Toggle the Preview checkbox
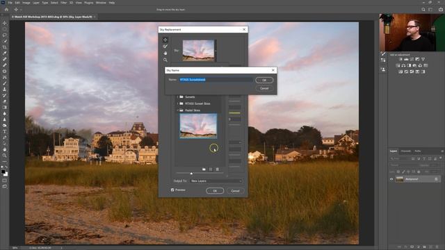The image size is (445, 250). tap(172, 190)
